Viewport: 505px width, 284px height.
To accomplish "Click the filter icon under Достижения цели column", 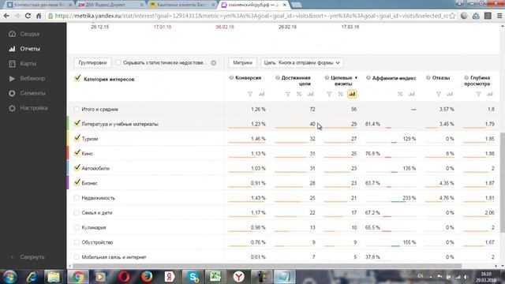I will click(x=287, y=94).
